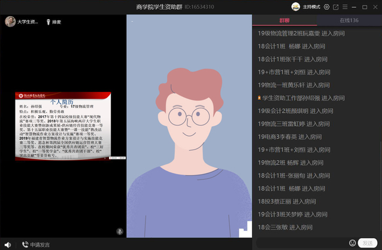Click the 申请发言 request-to-speak label
The height and width of the screenshot is (250, 382).
click(41, 244)
